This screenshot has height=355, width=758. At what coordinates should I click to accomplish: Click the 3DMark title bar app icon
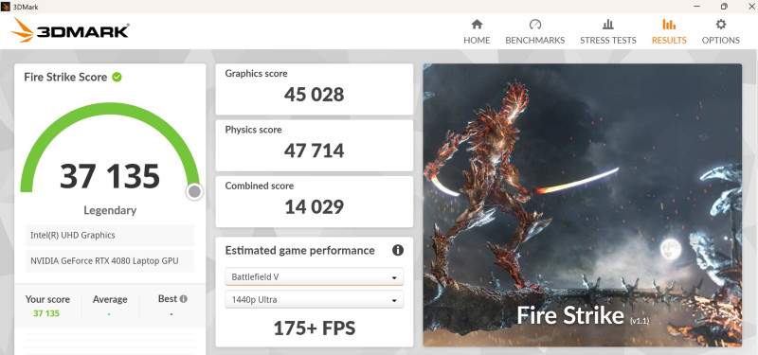tap(6, 7)
